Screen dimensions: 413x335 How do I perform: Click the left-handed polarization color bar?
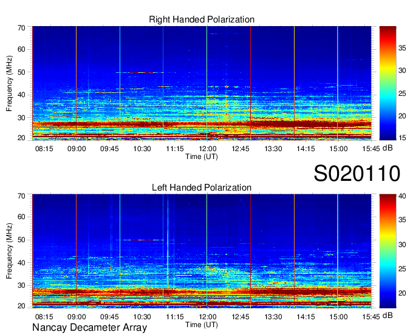tap(387, 251)
